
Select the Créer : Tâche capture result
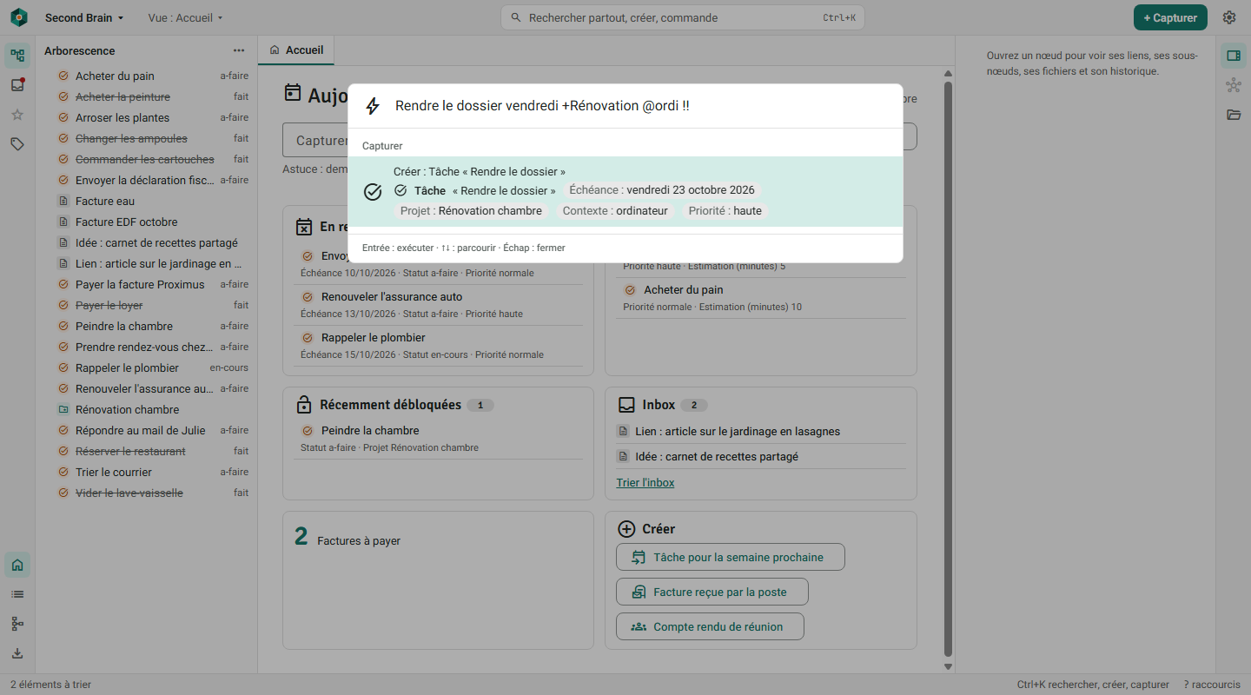click(625, 192)
